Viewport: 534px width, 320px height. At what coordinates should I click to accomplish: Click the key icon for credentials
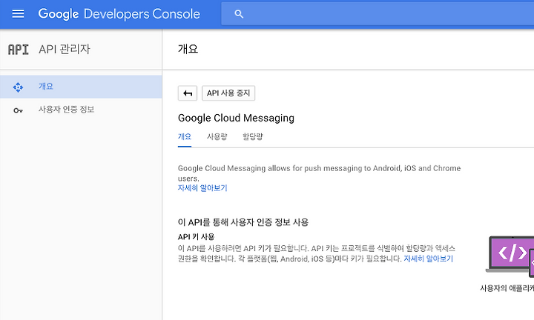(18, 110)
